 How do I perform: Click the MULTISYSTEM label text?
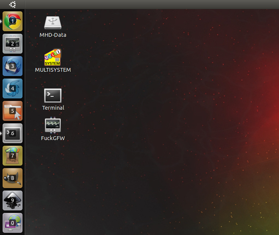(x=53, y=70)
